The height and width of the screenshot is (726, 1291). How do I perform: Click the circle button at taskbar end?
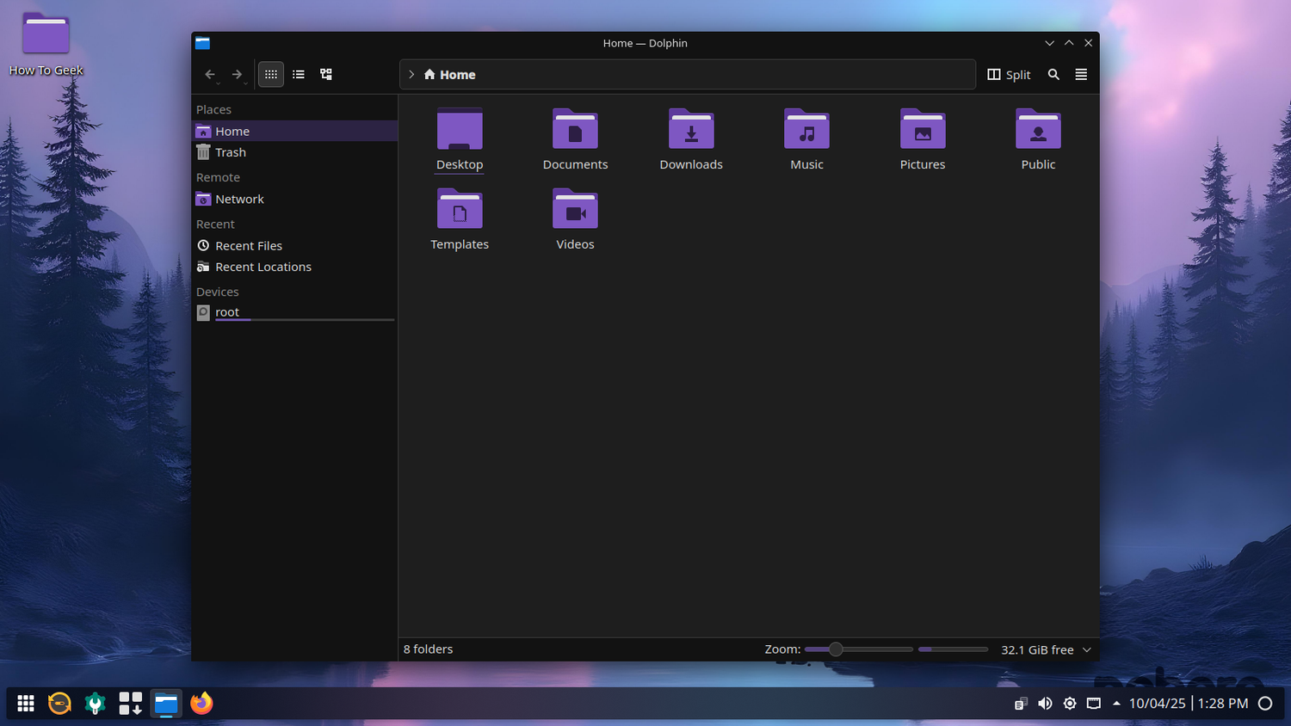[x=1265, y=704]
